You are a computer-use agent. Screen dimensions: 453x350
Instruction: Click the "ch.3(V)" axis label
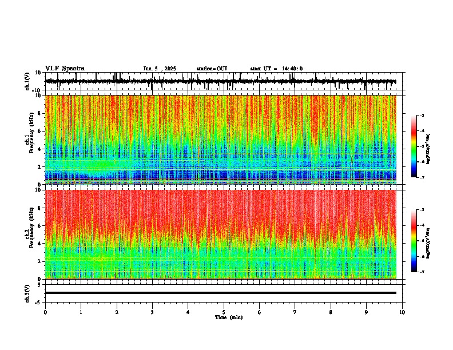click(x=27, y=293)
